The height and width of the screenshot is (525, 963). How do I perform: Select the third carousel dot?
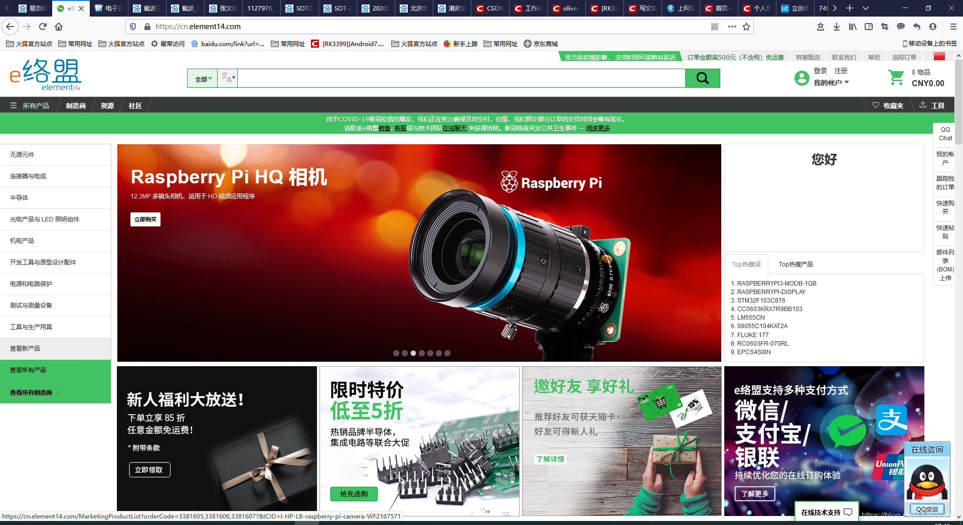(413, 353)
